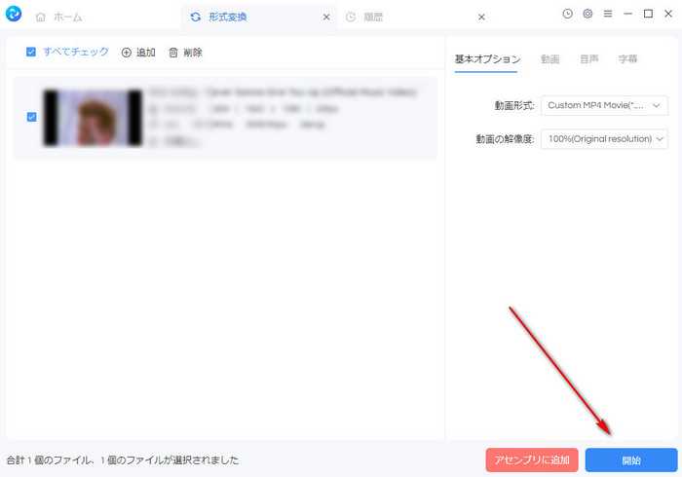Click the 開始 button
682x477 pixels.
click(x=631, y=460)
